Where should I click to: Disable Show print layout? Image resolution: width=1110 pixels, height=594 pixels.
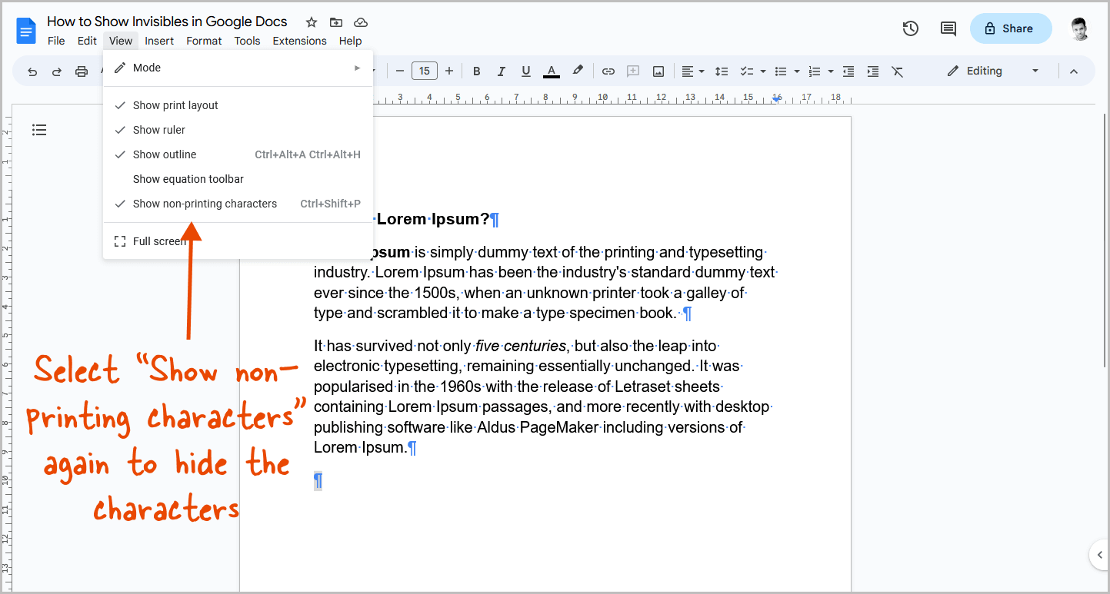pyautogui.click(x=175, y=105)
